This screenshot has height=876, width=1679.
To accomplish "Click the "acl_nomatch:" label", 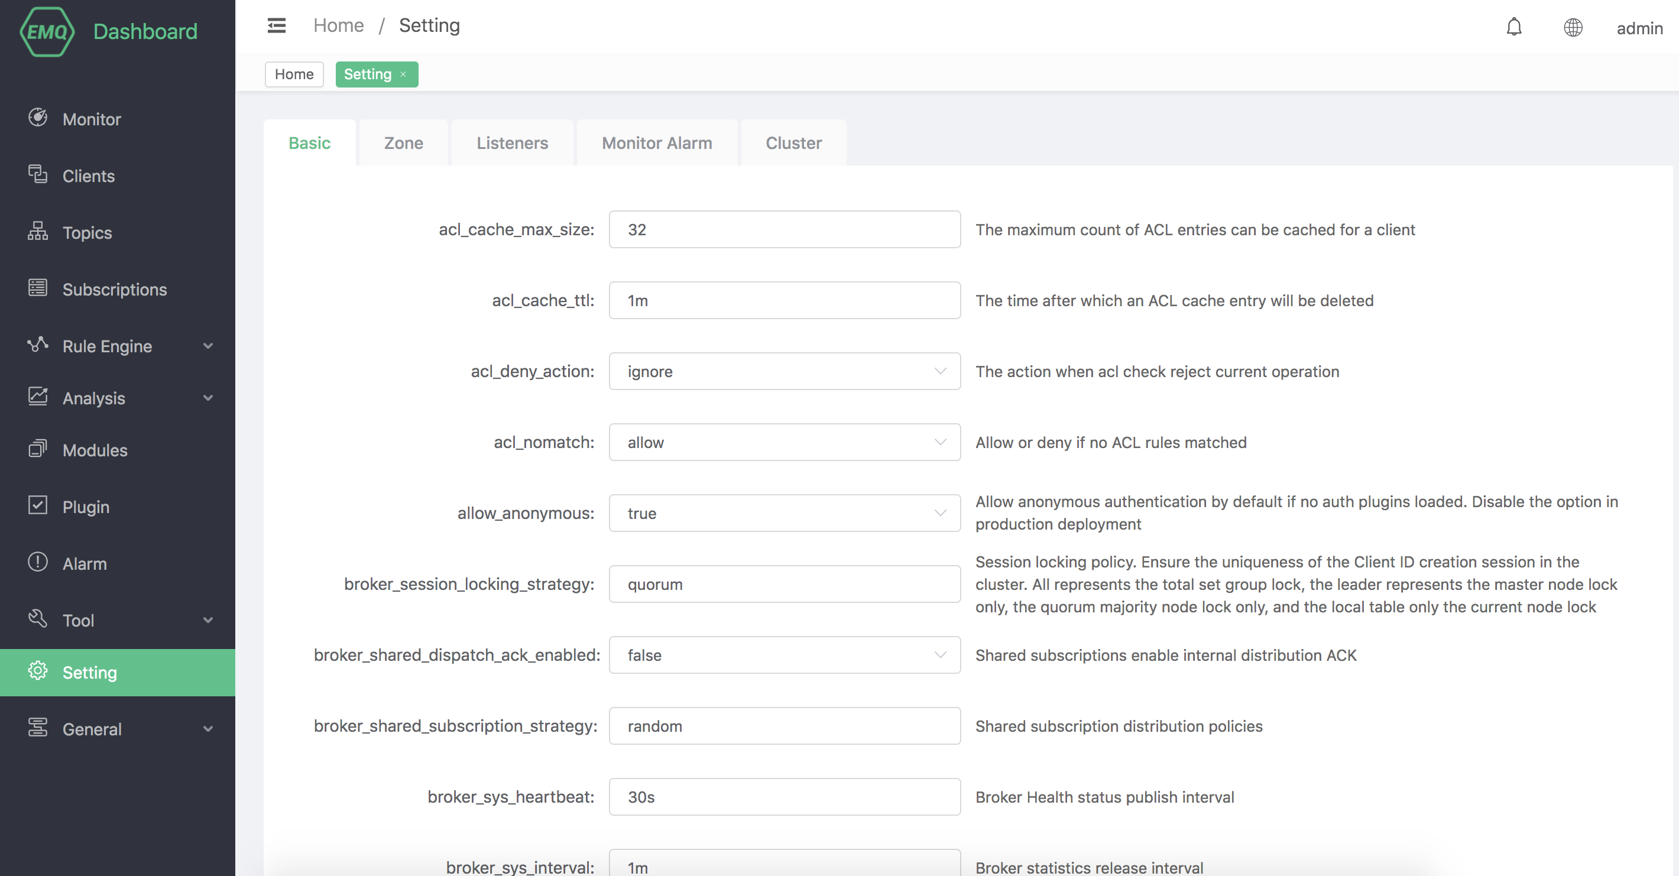I will 544,443.
